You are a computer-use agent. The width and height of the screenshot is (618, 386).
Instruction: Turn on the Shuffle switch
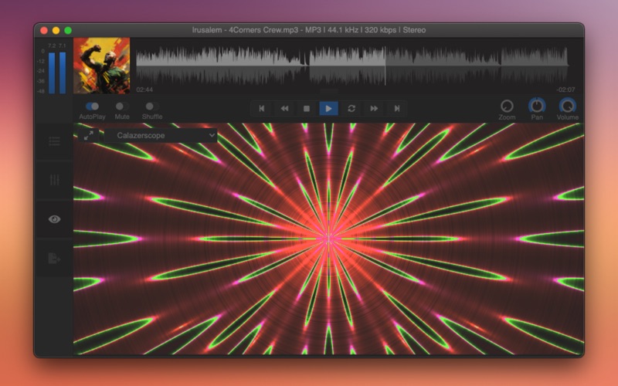tap(151, 107)
